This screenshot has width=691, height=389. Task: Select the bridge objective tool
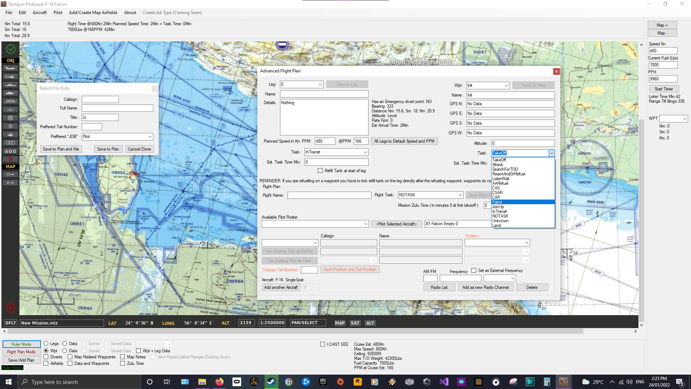[x=10, y=101]
